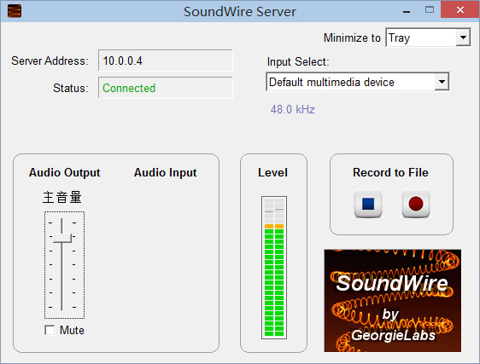Click the Tray option field

[428, 38]
